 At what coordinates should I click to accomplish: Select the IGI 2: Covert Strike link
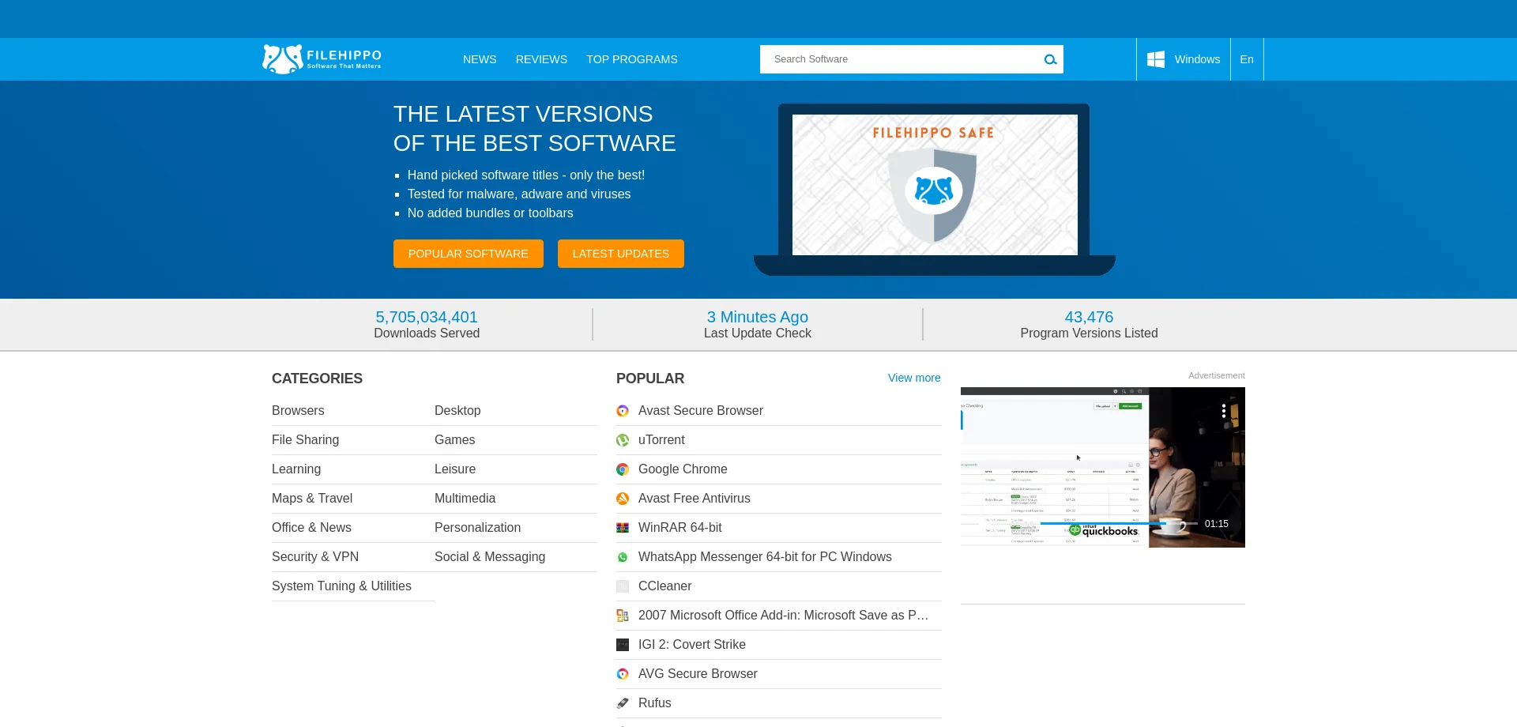pos(692,645)
